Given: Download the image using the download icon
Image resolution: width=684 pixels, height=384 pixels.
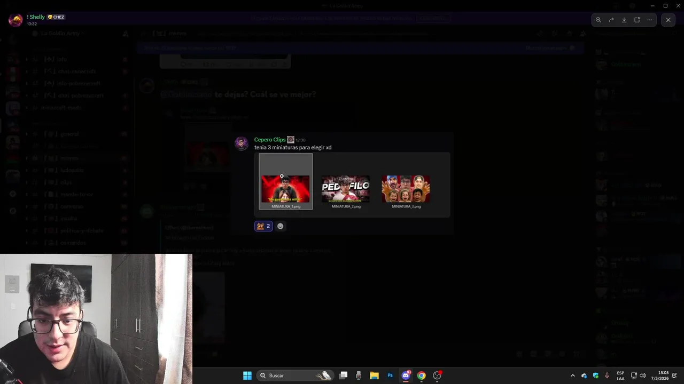Looking at the screenshot, I should click(624, 20).
